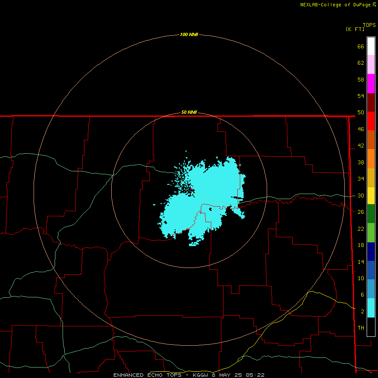Click the small cyan echo left of main blob
This screenshot has height=378, width=378.
point(154,205)
